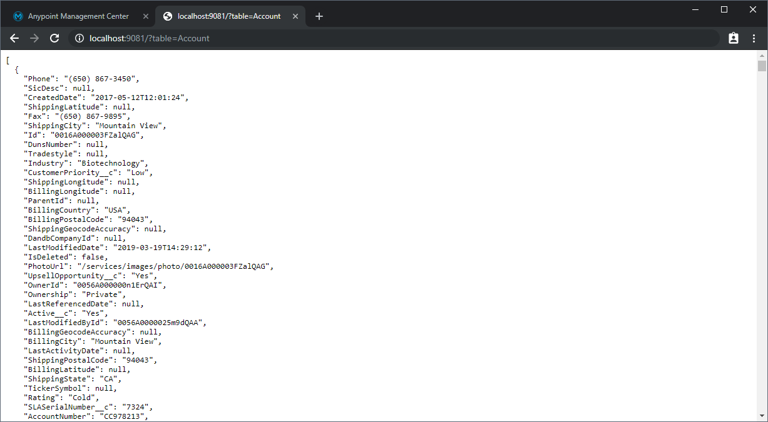Click the "BillingCity" key
This screenshot has height=422, width=768.
pos(53,341)
